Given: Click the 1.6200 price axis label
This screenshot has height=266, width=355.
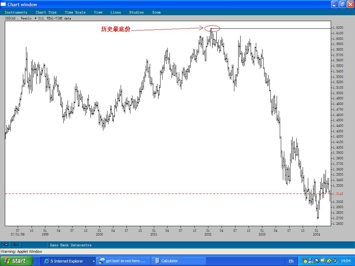Looking at the screenshot, I should pos(338,28).
